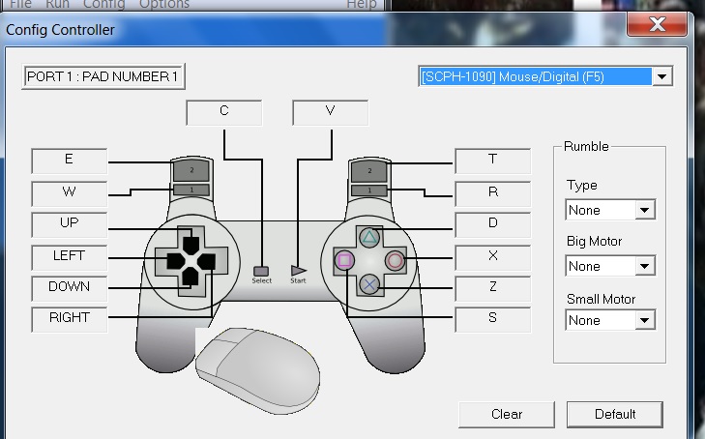
Task: Select the UP key field
Action: click(70, 224)
